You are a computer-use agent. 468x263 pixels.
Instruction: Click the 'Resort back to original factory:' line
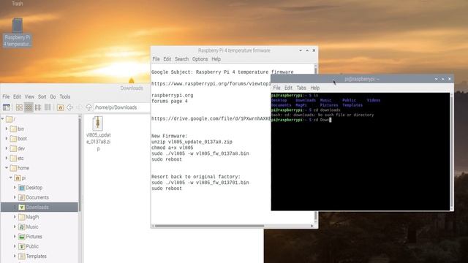pyautogui.click(x=196, y=177)
